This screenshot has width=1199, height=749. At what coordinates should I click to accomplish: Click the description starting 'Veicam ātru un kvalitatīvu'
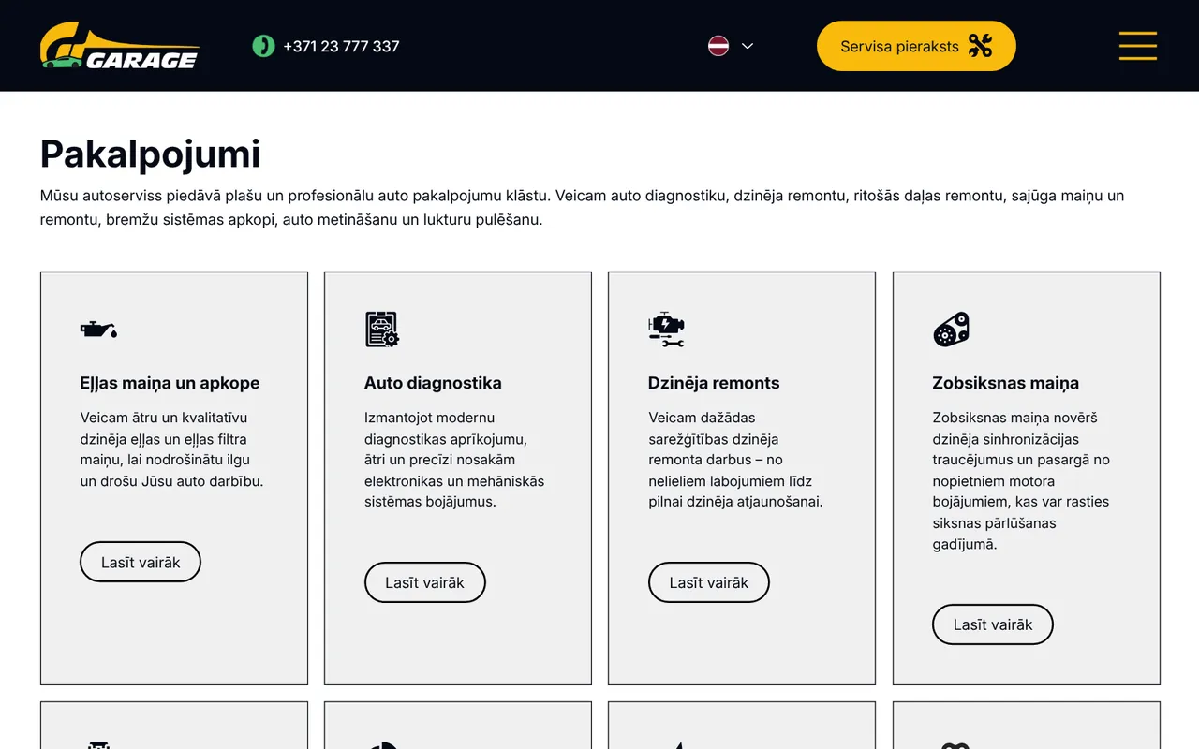click(x=172, y=449)
